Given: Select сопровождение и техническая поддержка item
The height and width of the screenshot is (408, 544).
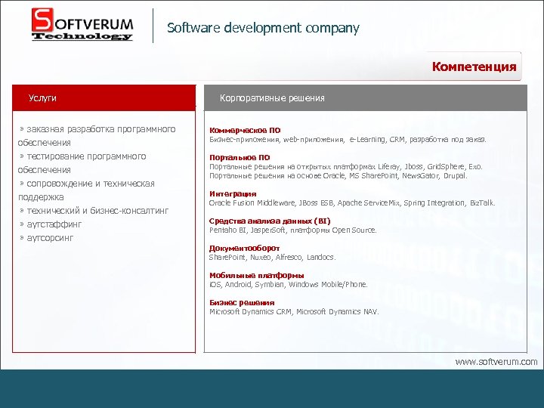Looking at the screenshot, I should [86, 190].
